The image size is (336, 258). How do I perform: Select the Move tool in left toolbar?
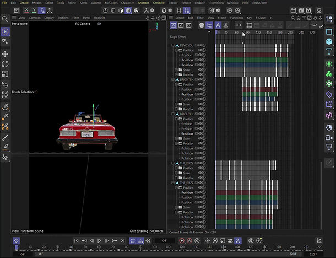pos(5,54)
